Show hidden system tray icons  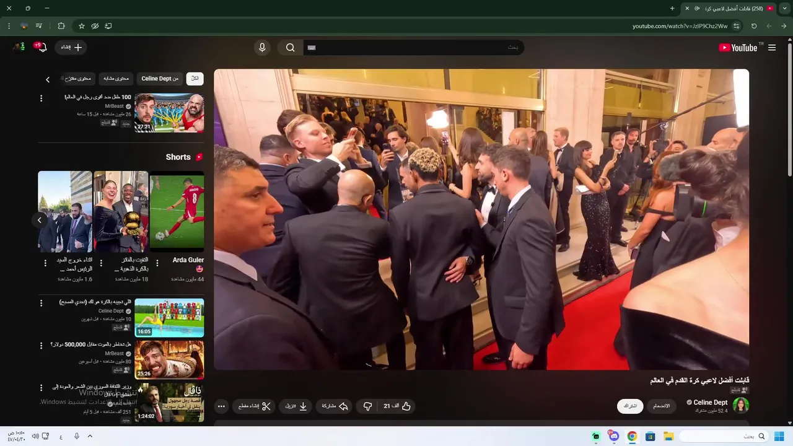click(x=90, y=436)
